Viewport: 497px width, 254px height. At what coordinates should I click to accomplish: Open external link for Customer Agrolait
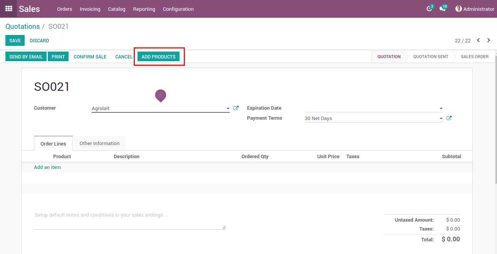coord(236,108)
